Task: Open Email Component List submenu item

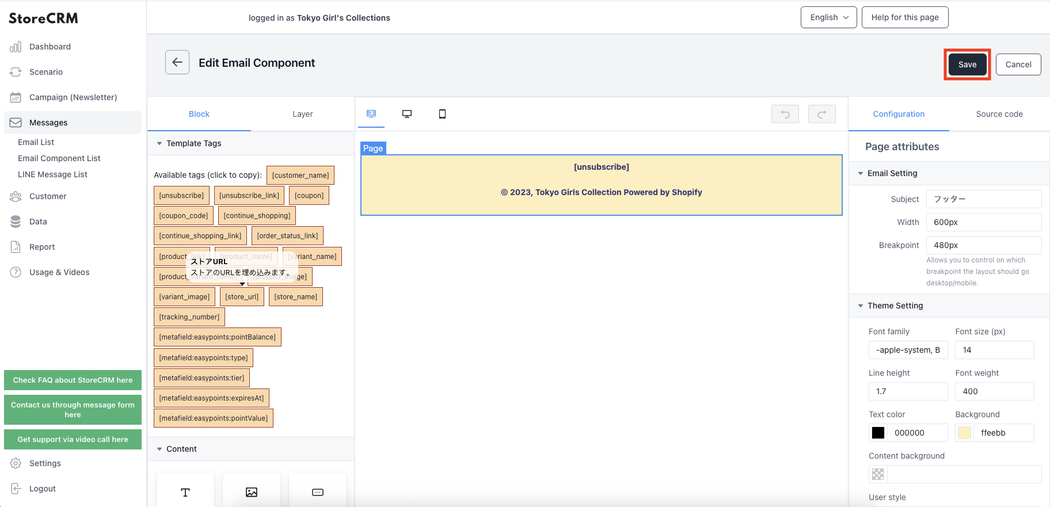Action: pos(59,158)
